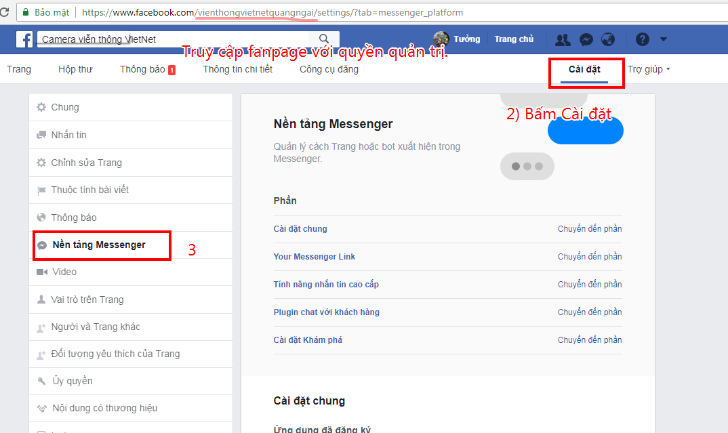Open the notifications globe icon

click(608, 39)
